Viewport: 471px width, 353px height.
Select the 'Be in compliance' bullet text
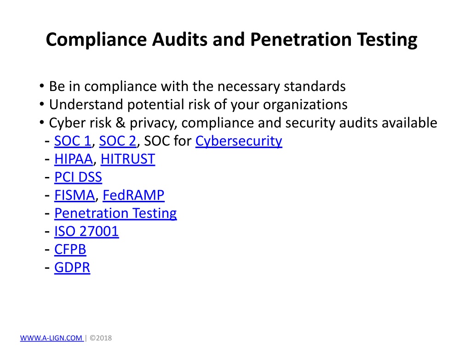point(197,86)
